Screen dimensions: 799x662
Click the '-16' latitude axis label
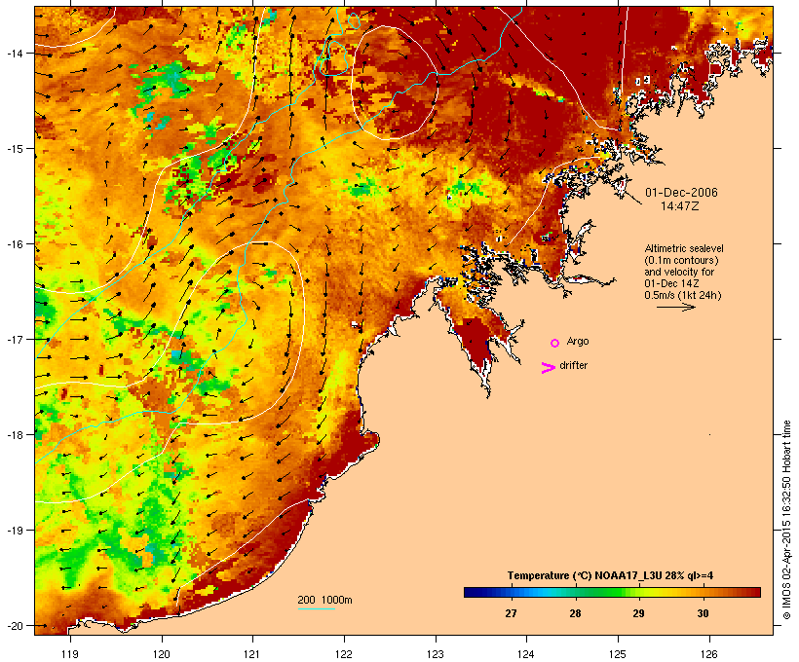point(14,244)
